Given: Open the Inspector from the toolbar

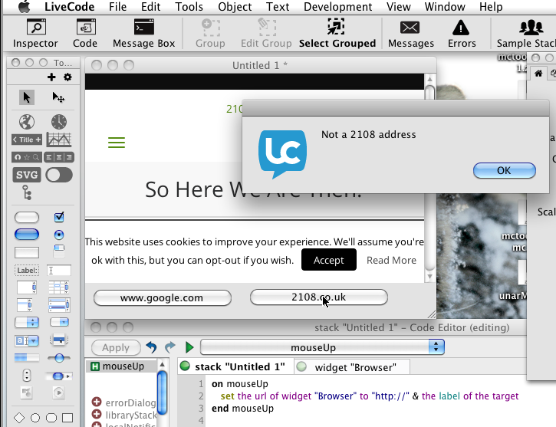Looking at the screenshot, I should point(35,33).
